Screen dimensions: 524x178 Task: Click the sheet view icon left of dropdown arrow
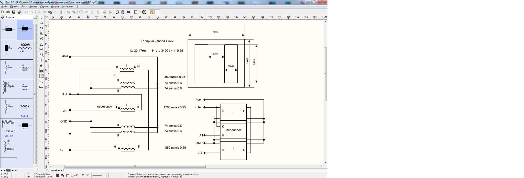click(136, 12)
